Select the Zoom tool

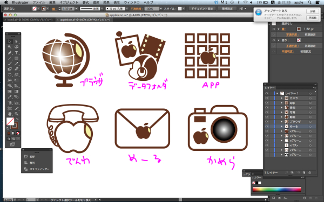pos(17,114)
